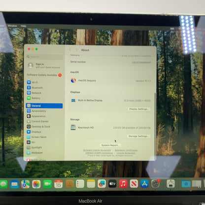
Task: Open FaceTime from the Dock
Action: tap(47, 184)
